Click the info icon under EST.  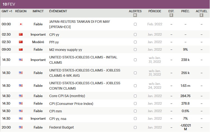pos(171,15)
